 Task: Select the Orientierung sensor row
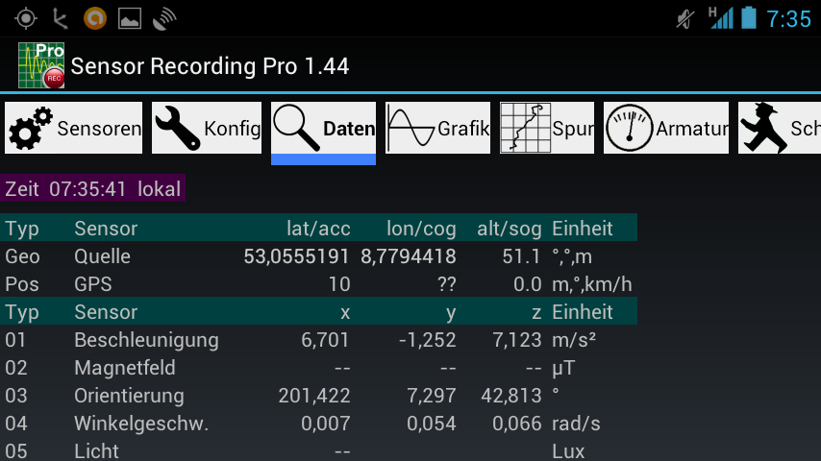point(318,396)
